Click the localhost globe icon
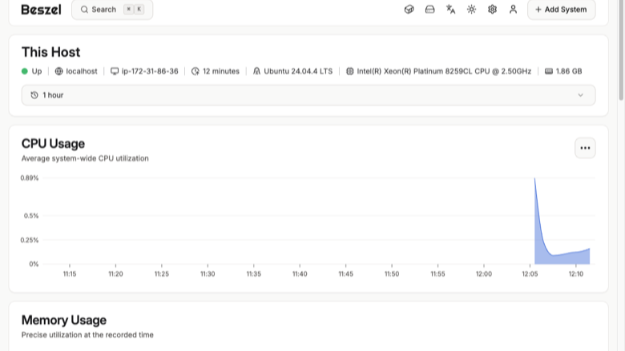Viewport: 625px width, 351px height. coord(59,71)
